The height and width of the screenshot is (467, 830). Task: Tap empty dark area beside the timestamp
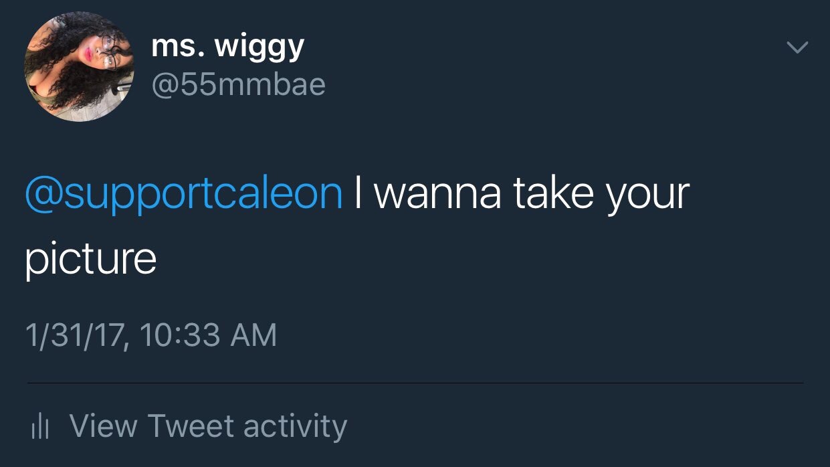535,335
